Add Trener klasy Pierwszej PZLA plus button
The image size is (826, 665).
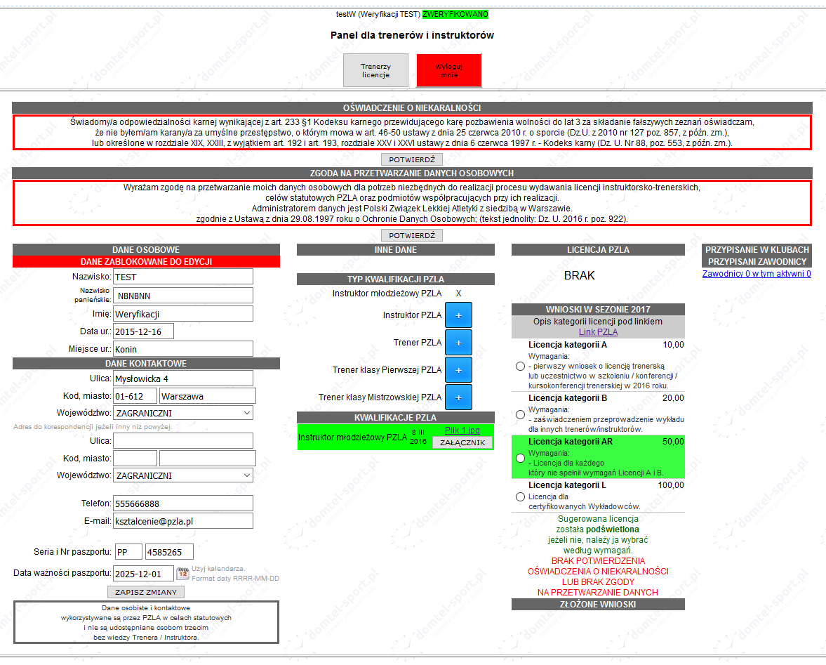coord(458,370)
